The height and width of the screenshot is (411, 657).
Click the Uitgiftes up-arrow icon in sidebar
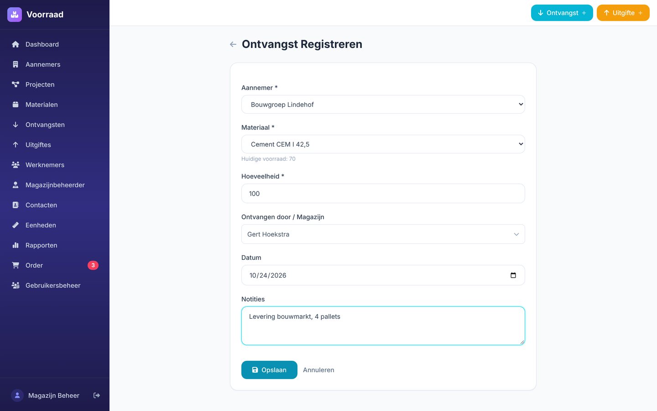pyautogui.click(x=16, y=145)
